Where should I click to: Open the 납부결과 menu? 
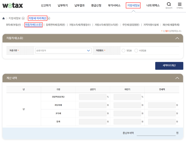coord(79,5)
